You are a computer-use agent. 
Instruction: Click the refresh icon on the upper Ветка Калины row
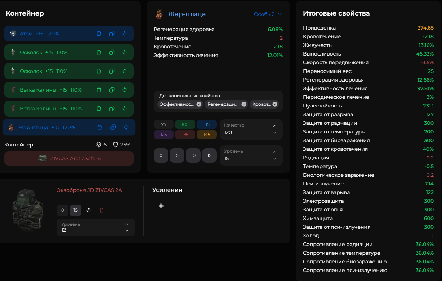point(125,90)
